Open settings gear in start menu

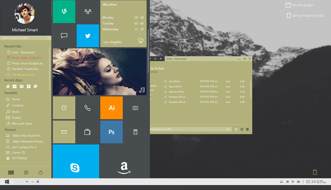(x=26, y=173)
